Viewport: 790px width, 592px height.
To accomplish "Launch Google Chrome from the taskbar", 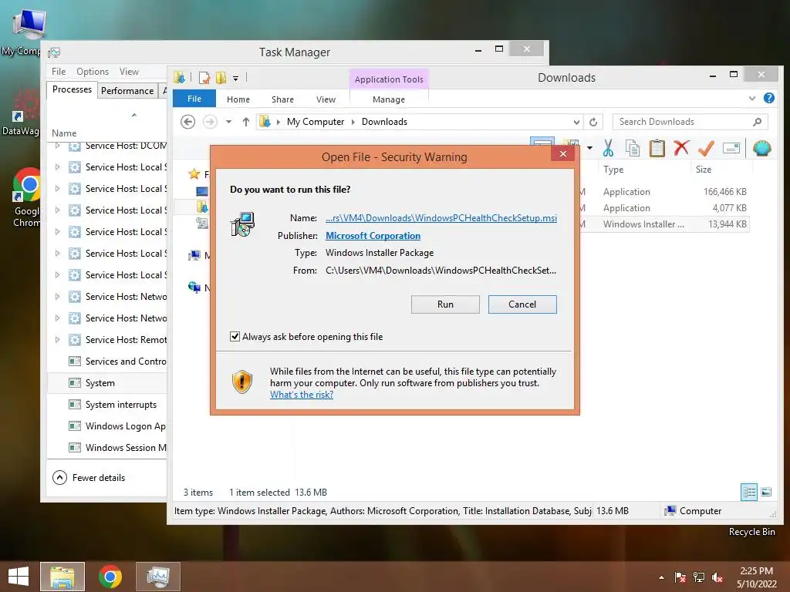I will [x=110, y=577].
